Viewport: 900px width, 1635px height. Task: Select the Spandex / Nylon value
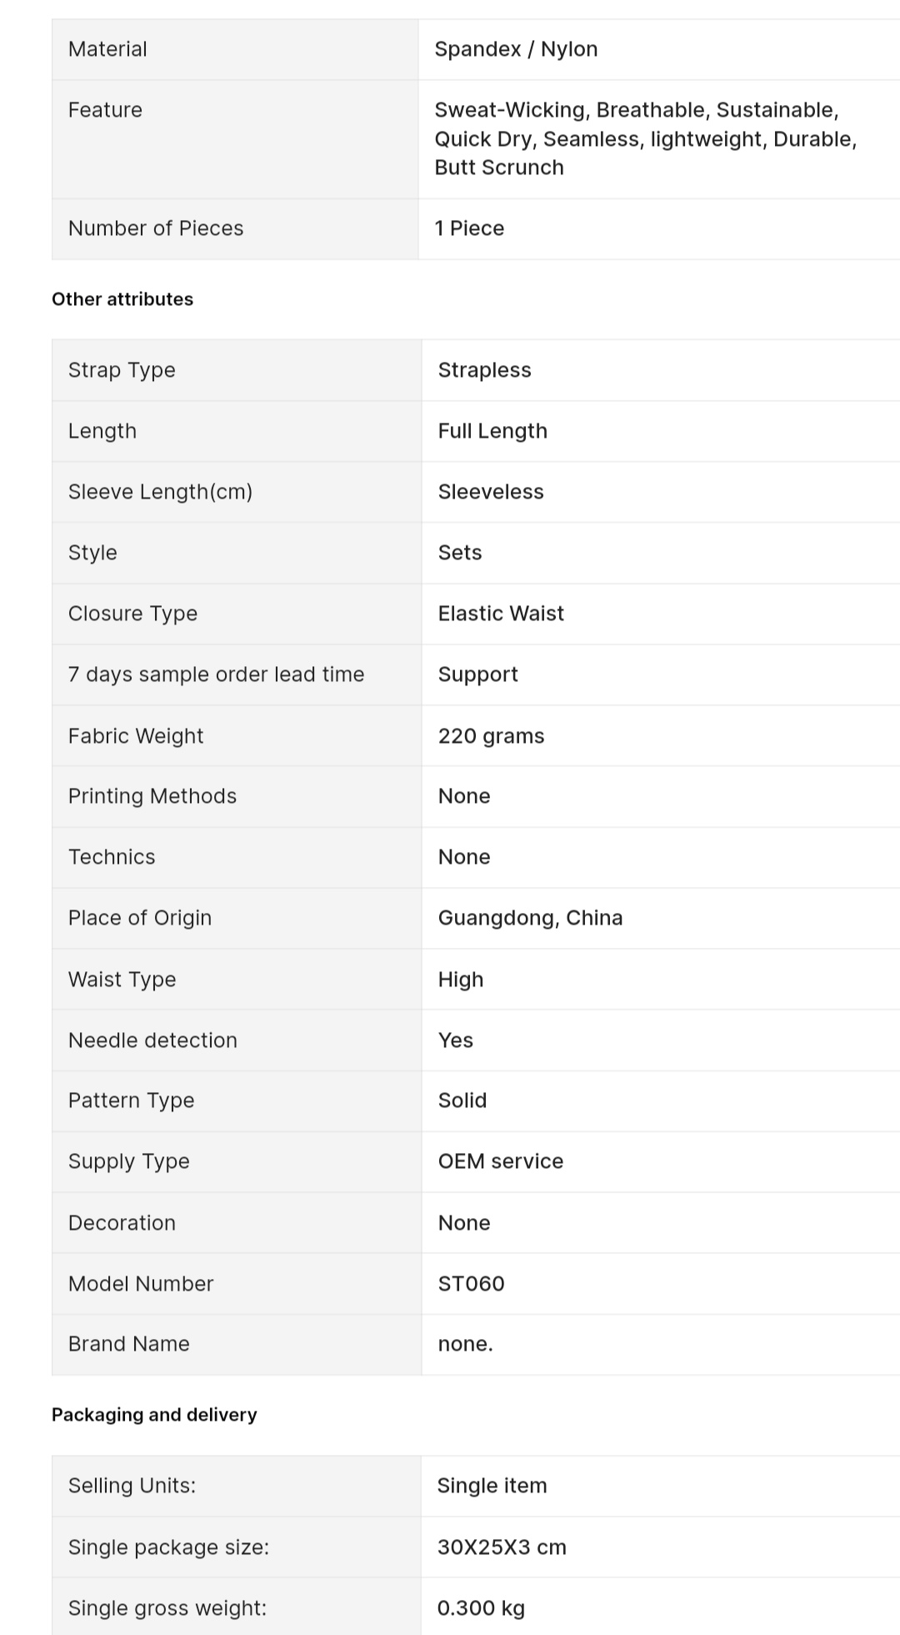(516, 49)
